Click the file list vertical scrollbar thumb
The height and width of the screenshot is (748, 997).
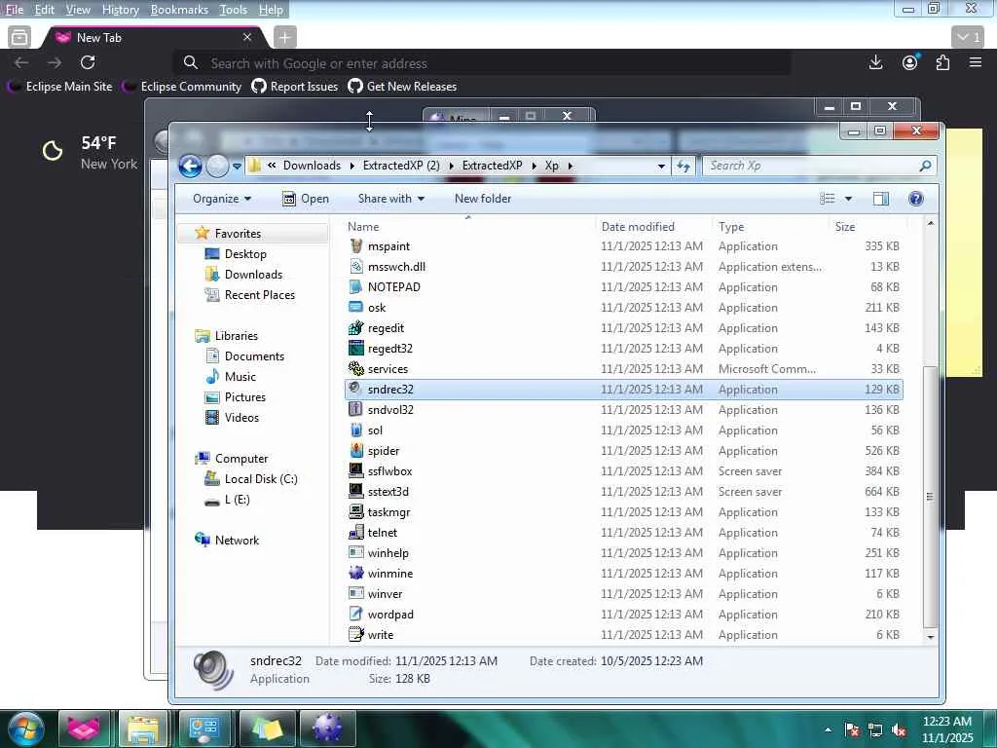coord(930,496)
